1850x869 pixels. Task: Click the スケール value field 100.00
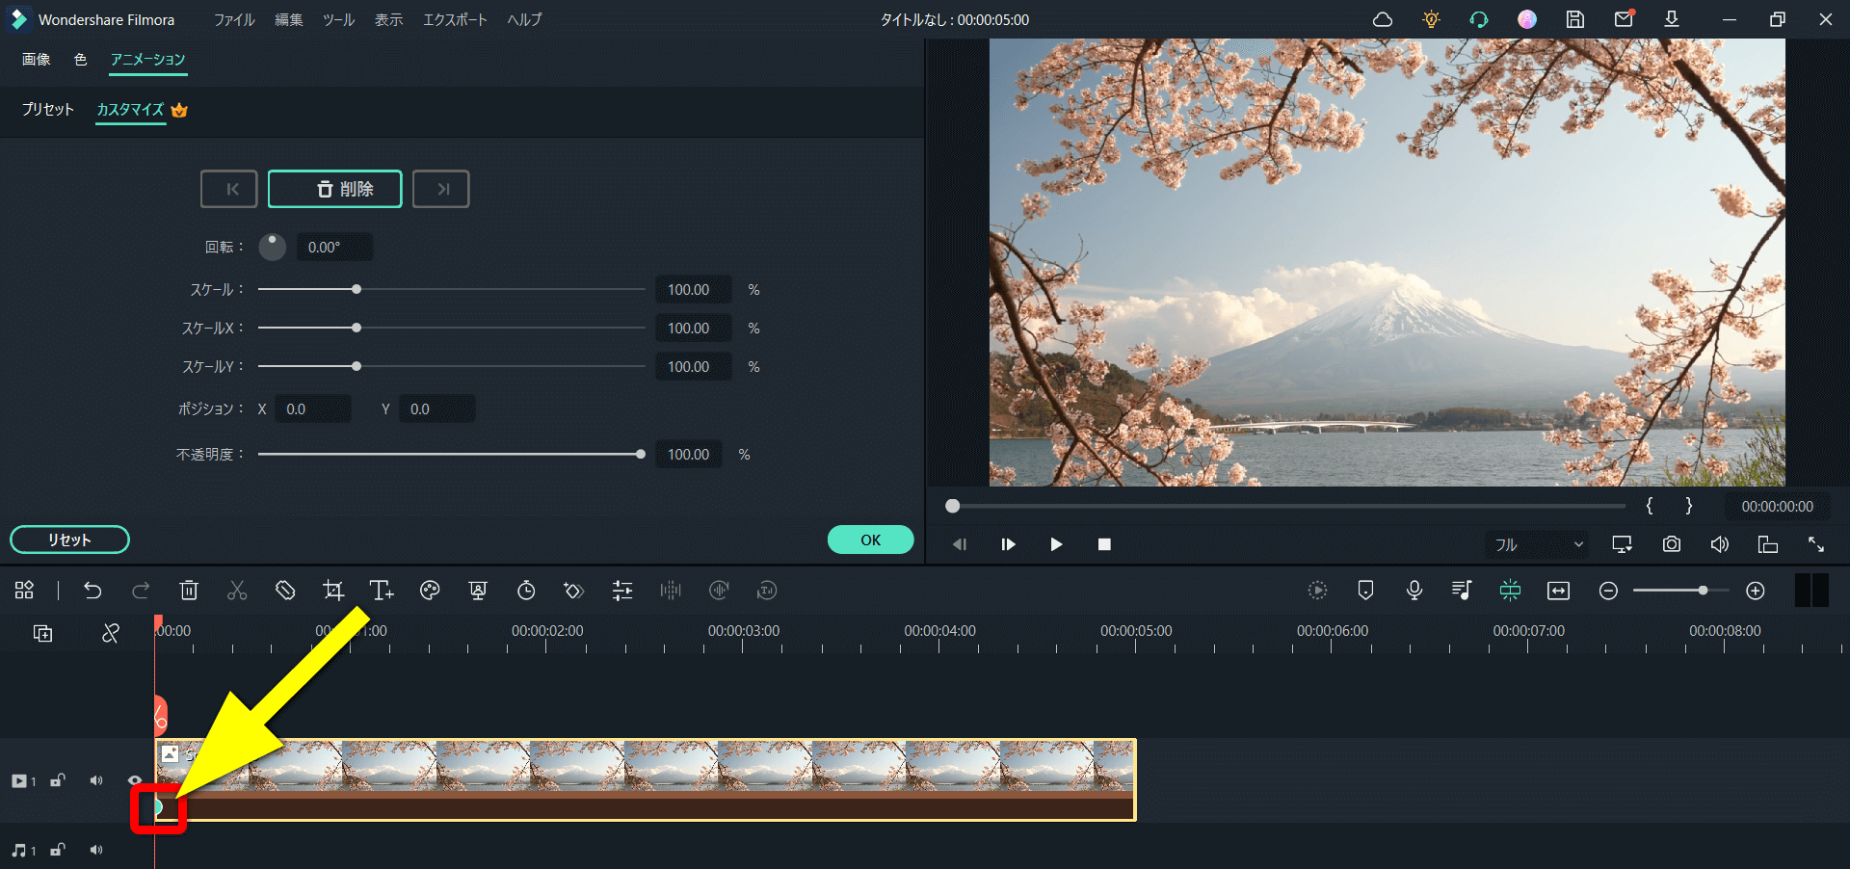693,290
